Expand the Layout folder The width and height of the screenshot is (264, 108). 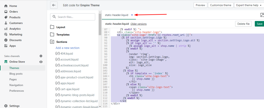[x=61, y=27]
